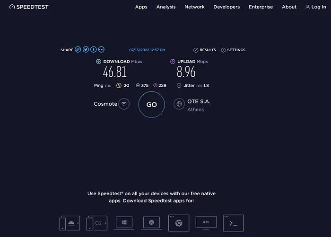Share result on Facebook
Screen dimensions: 331x237
point(94,50)
